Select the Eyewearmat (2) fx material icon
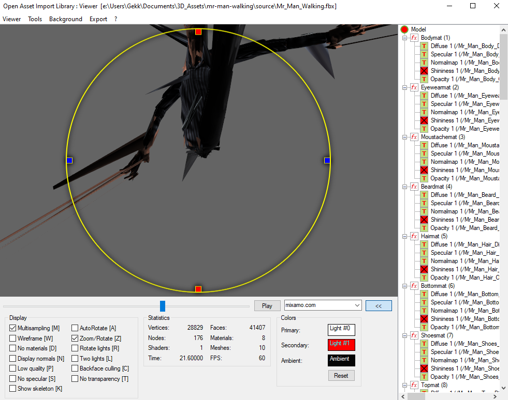The height and width of the screenshot is (400, 508). pyautogui.click(x=414, y=87)
